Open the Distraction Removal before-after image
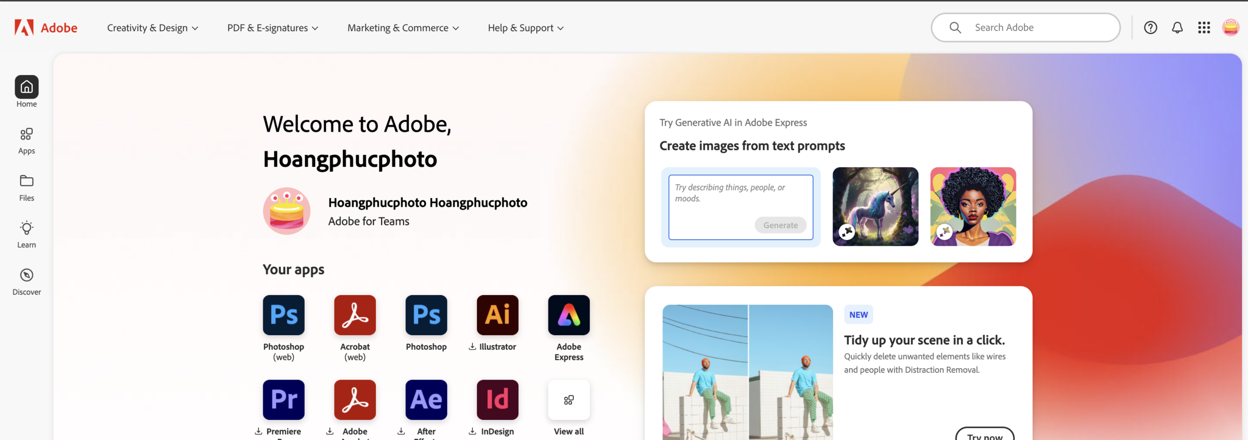The image size is (1248, 440). pos(748,373)
